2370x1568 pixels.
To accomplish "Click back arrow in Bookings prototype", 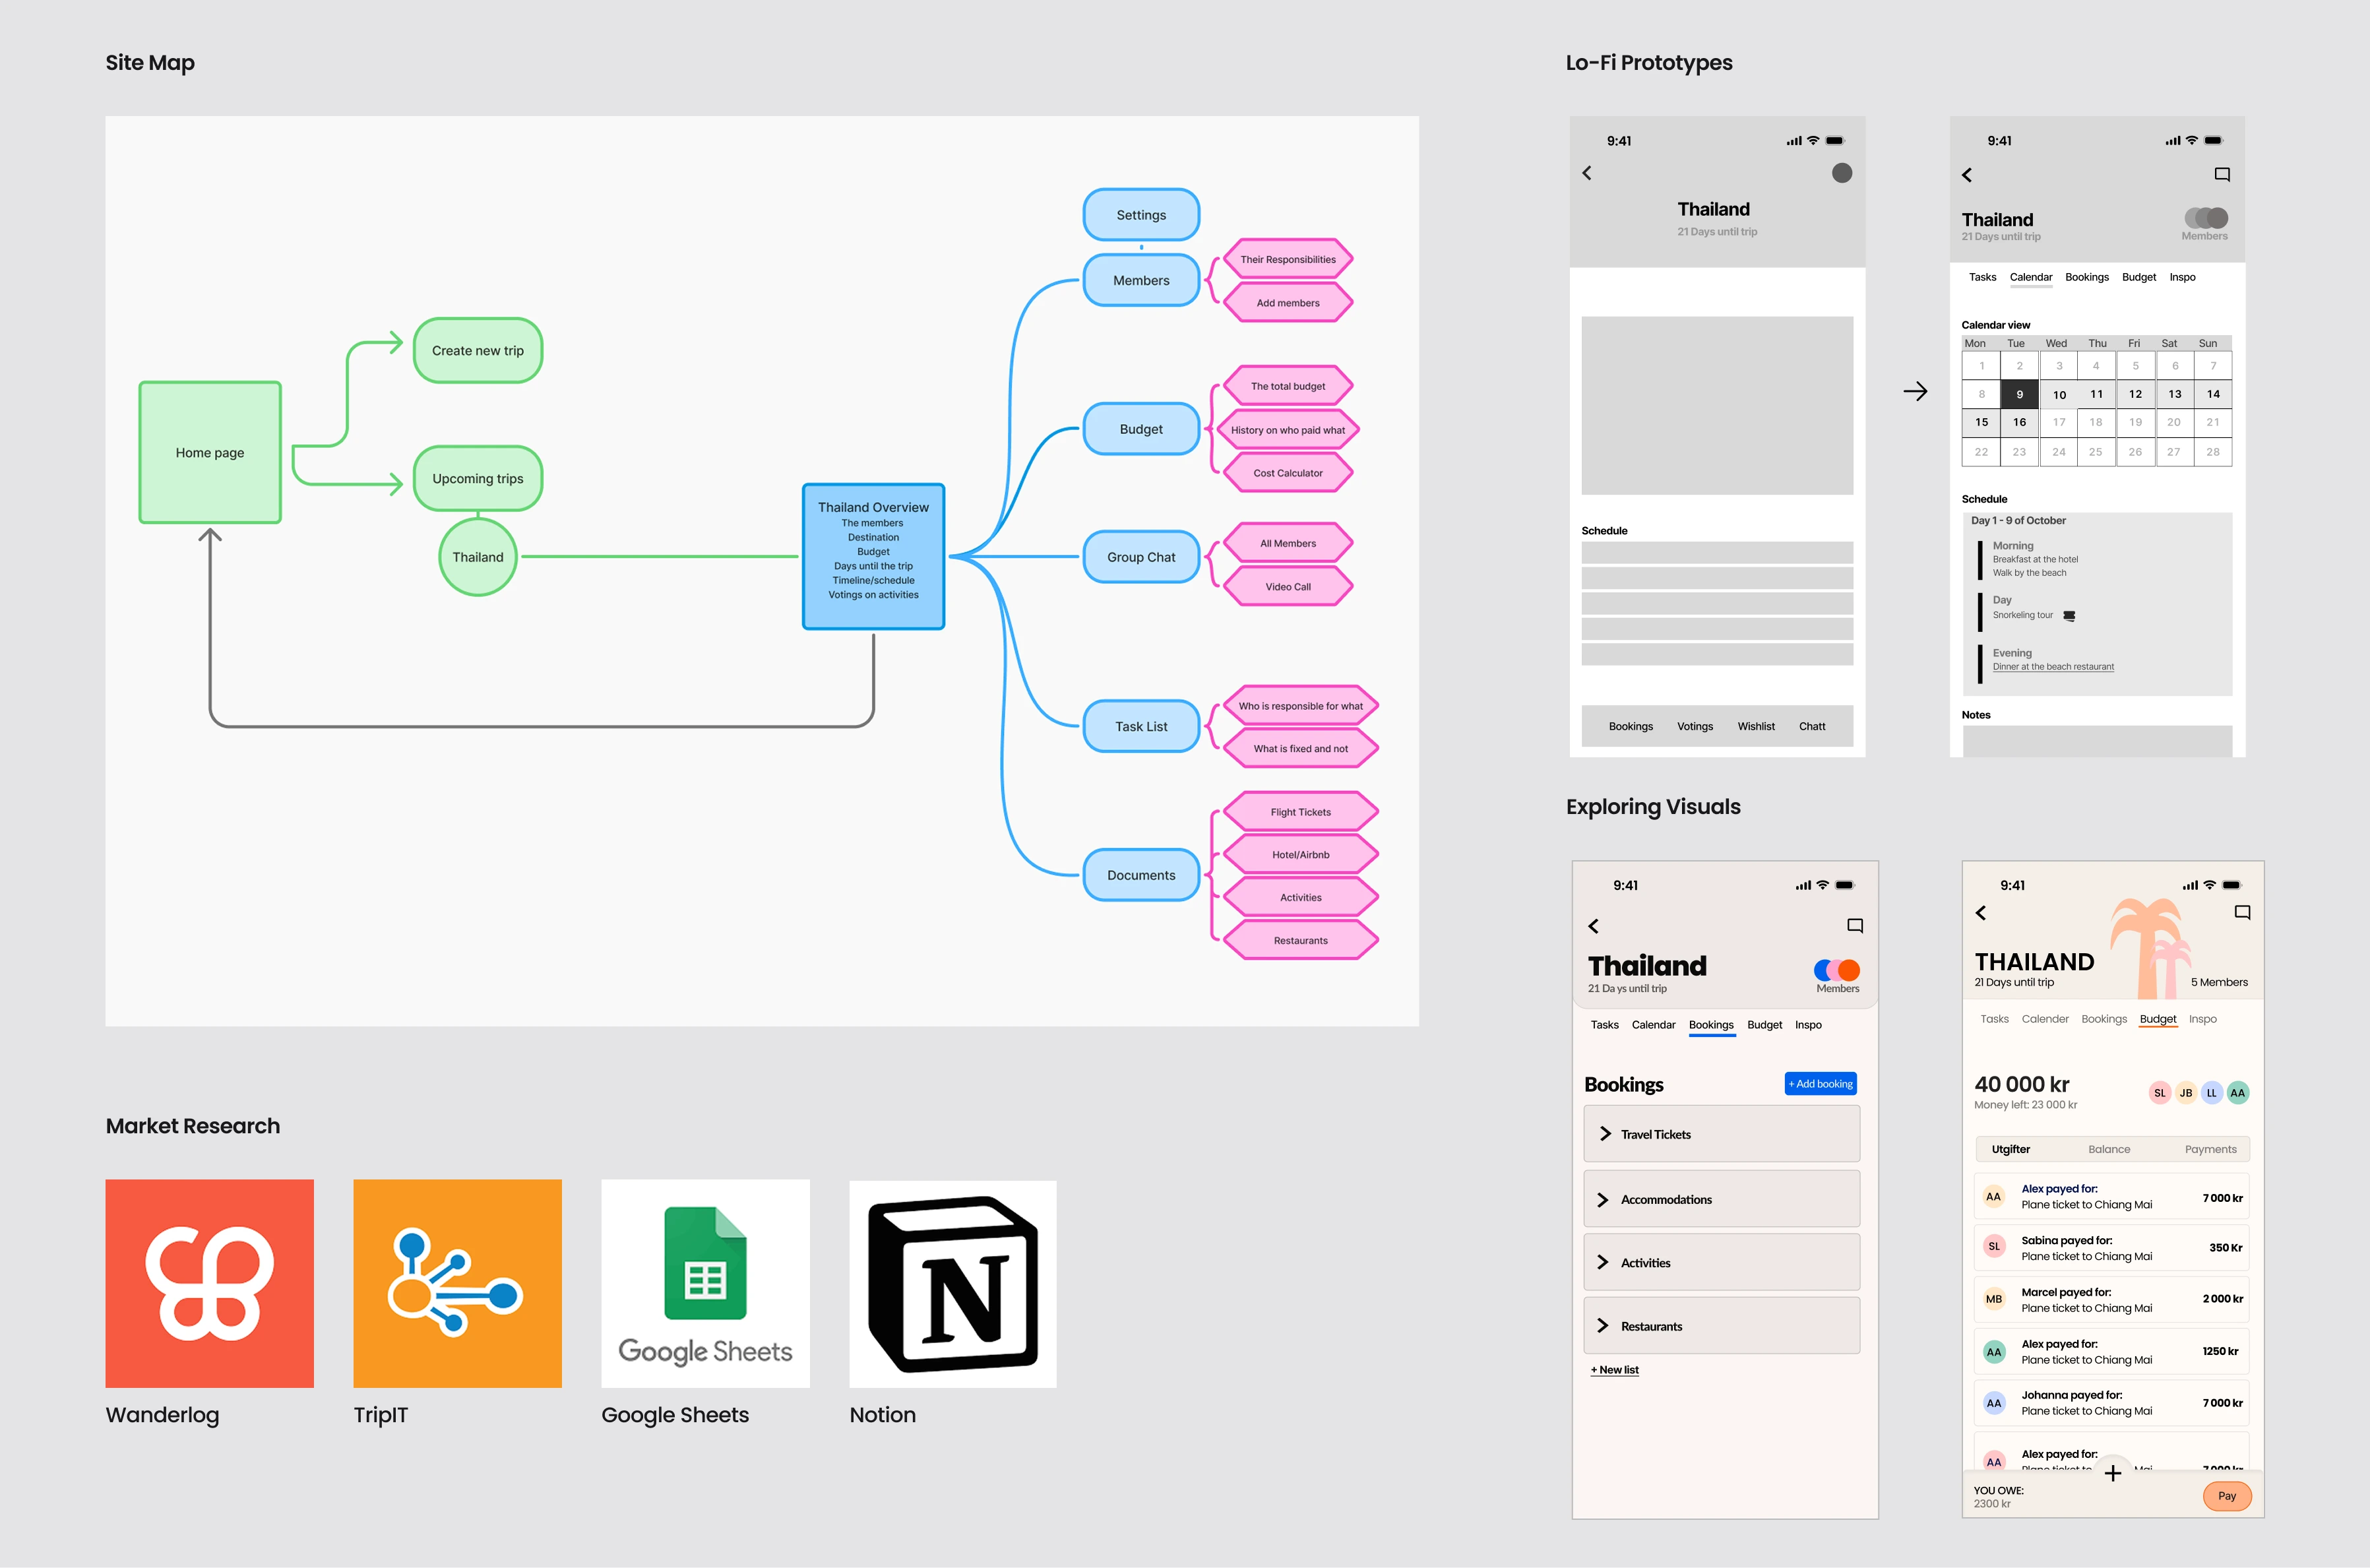I will 1594,926.
